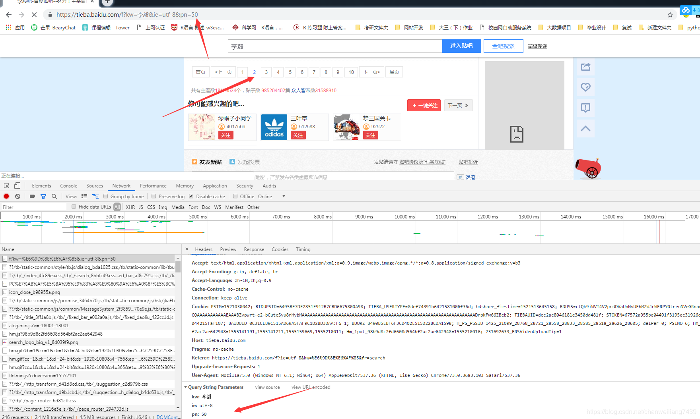Image resolution: width=700 pixels, height=419 pixels.
Task: Click the 李毅 search input box
Action: pyautogui.click(x=335, y=46)
